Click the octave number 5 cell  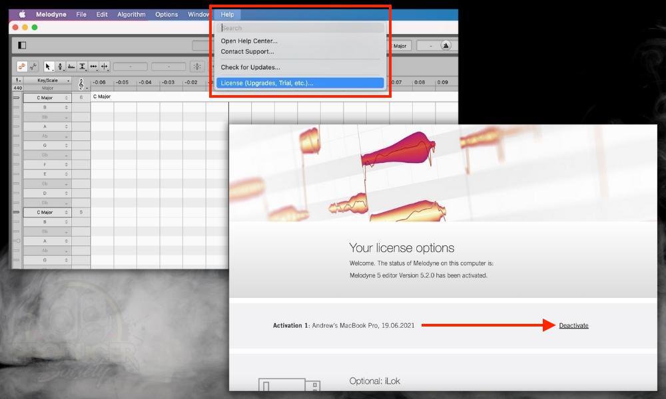[x=81, y=212]
